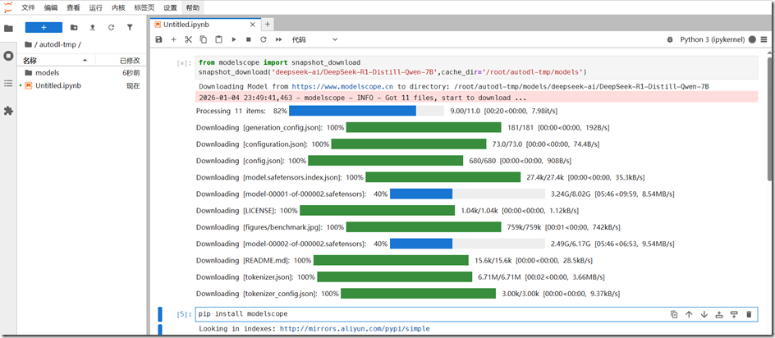Open the 文件 menu
The width and height of the screenshot is (775, 338).
pos(28,8)
